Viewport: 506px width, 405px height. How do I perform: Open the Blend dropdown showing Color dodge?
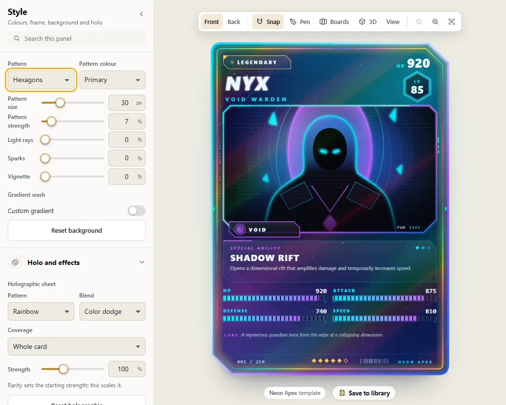(112, 311)
